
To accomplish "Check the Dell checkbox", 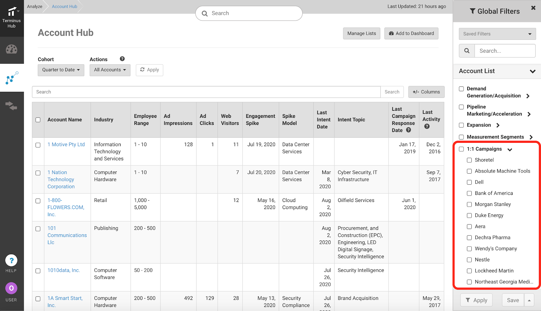I will pos(469,182).
